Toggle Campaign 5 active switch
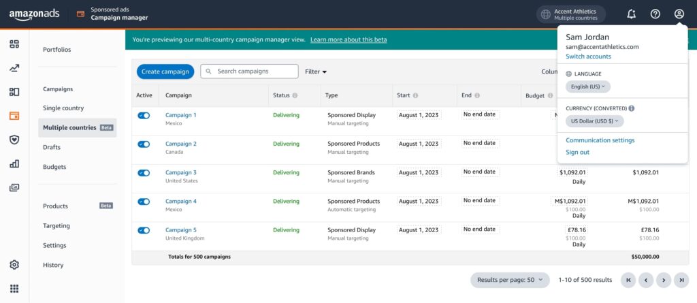The width and height of the screenshot is (697, 303). point(144,230)
